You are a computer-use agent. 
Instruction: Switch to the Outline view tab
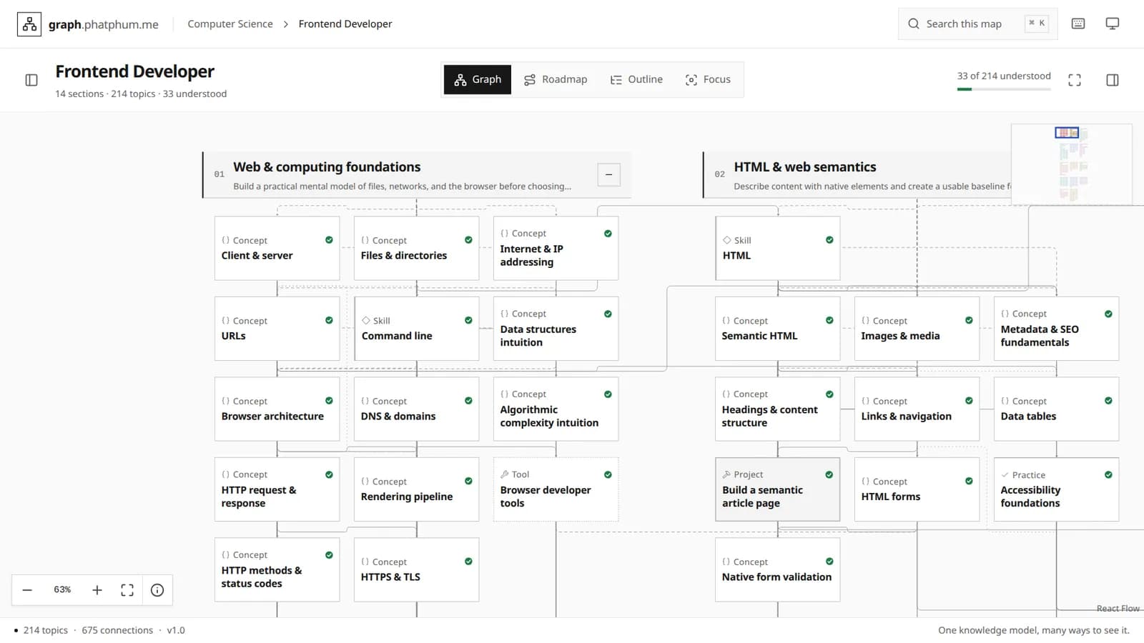[636, 79]
